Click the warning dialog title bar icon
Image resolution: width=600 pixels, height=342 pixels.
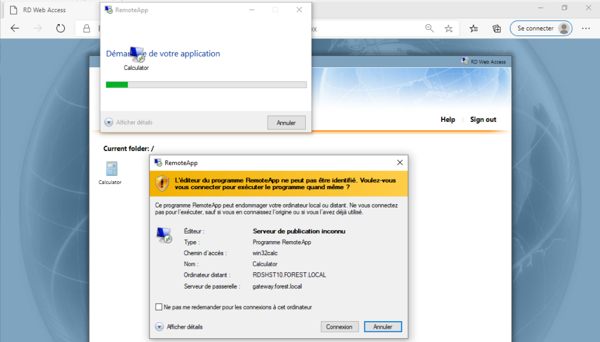(158, 163)
